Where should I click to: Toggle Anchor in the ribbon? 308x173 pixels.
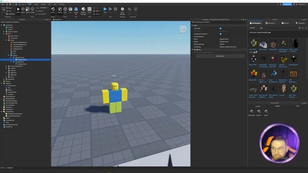pyautogui.click(x=97, y=14)
